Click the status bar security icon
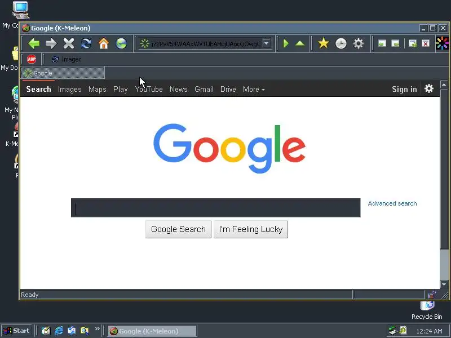 click(432, 295)
